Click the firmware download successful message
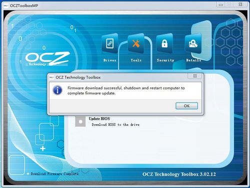This screenshot has width=250, height=188. coord(126,90)
